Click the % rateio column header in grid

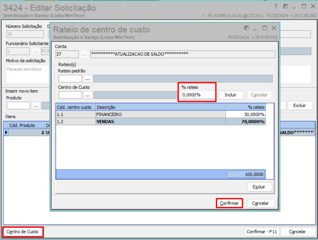[x=245, y=107]
